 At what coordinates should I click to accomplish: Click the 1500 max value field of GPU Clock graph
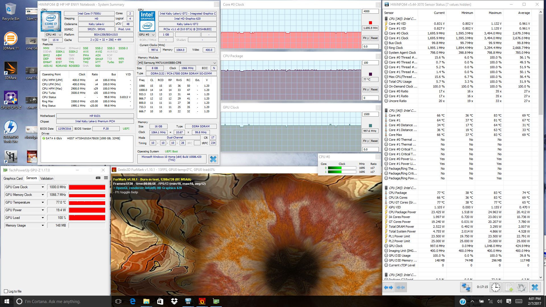[x=370, y=114]
